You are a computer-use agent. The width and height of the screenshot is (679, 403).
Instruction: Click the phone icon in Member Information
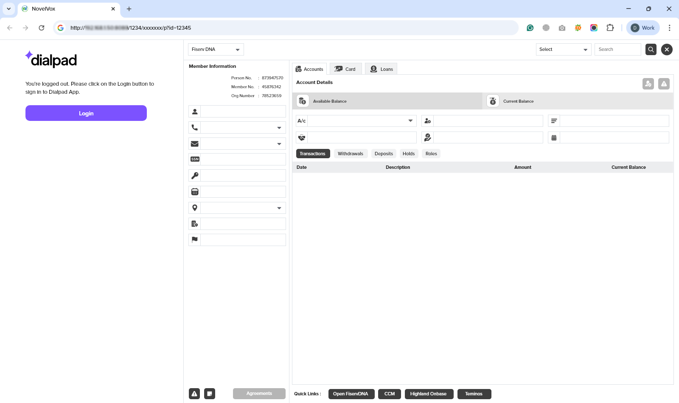coord(195,128)
